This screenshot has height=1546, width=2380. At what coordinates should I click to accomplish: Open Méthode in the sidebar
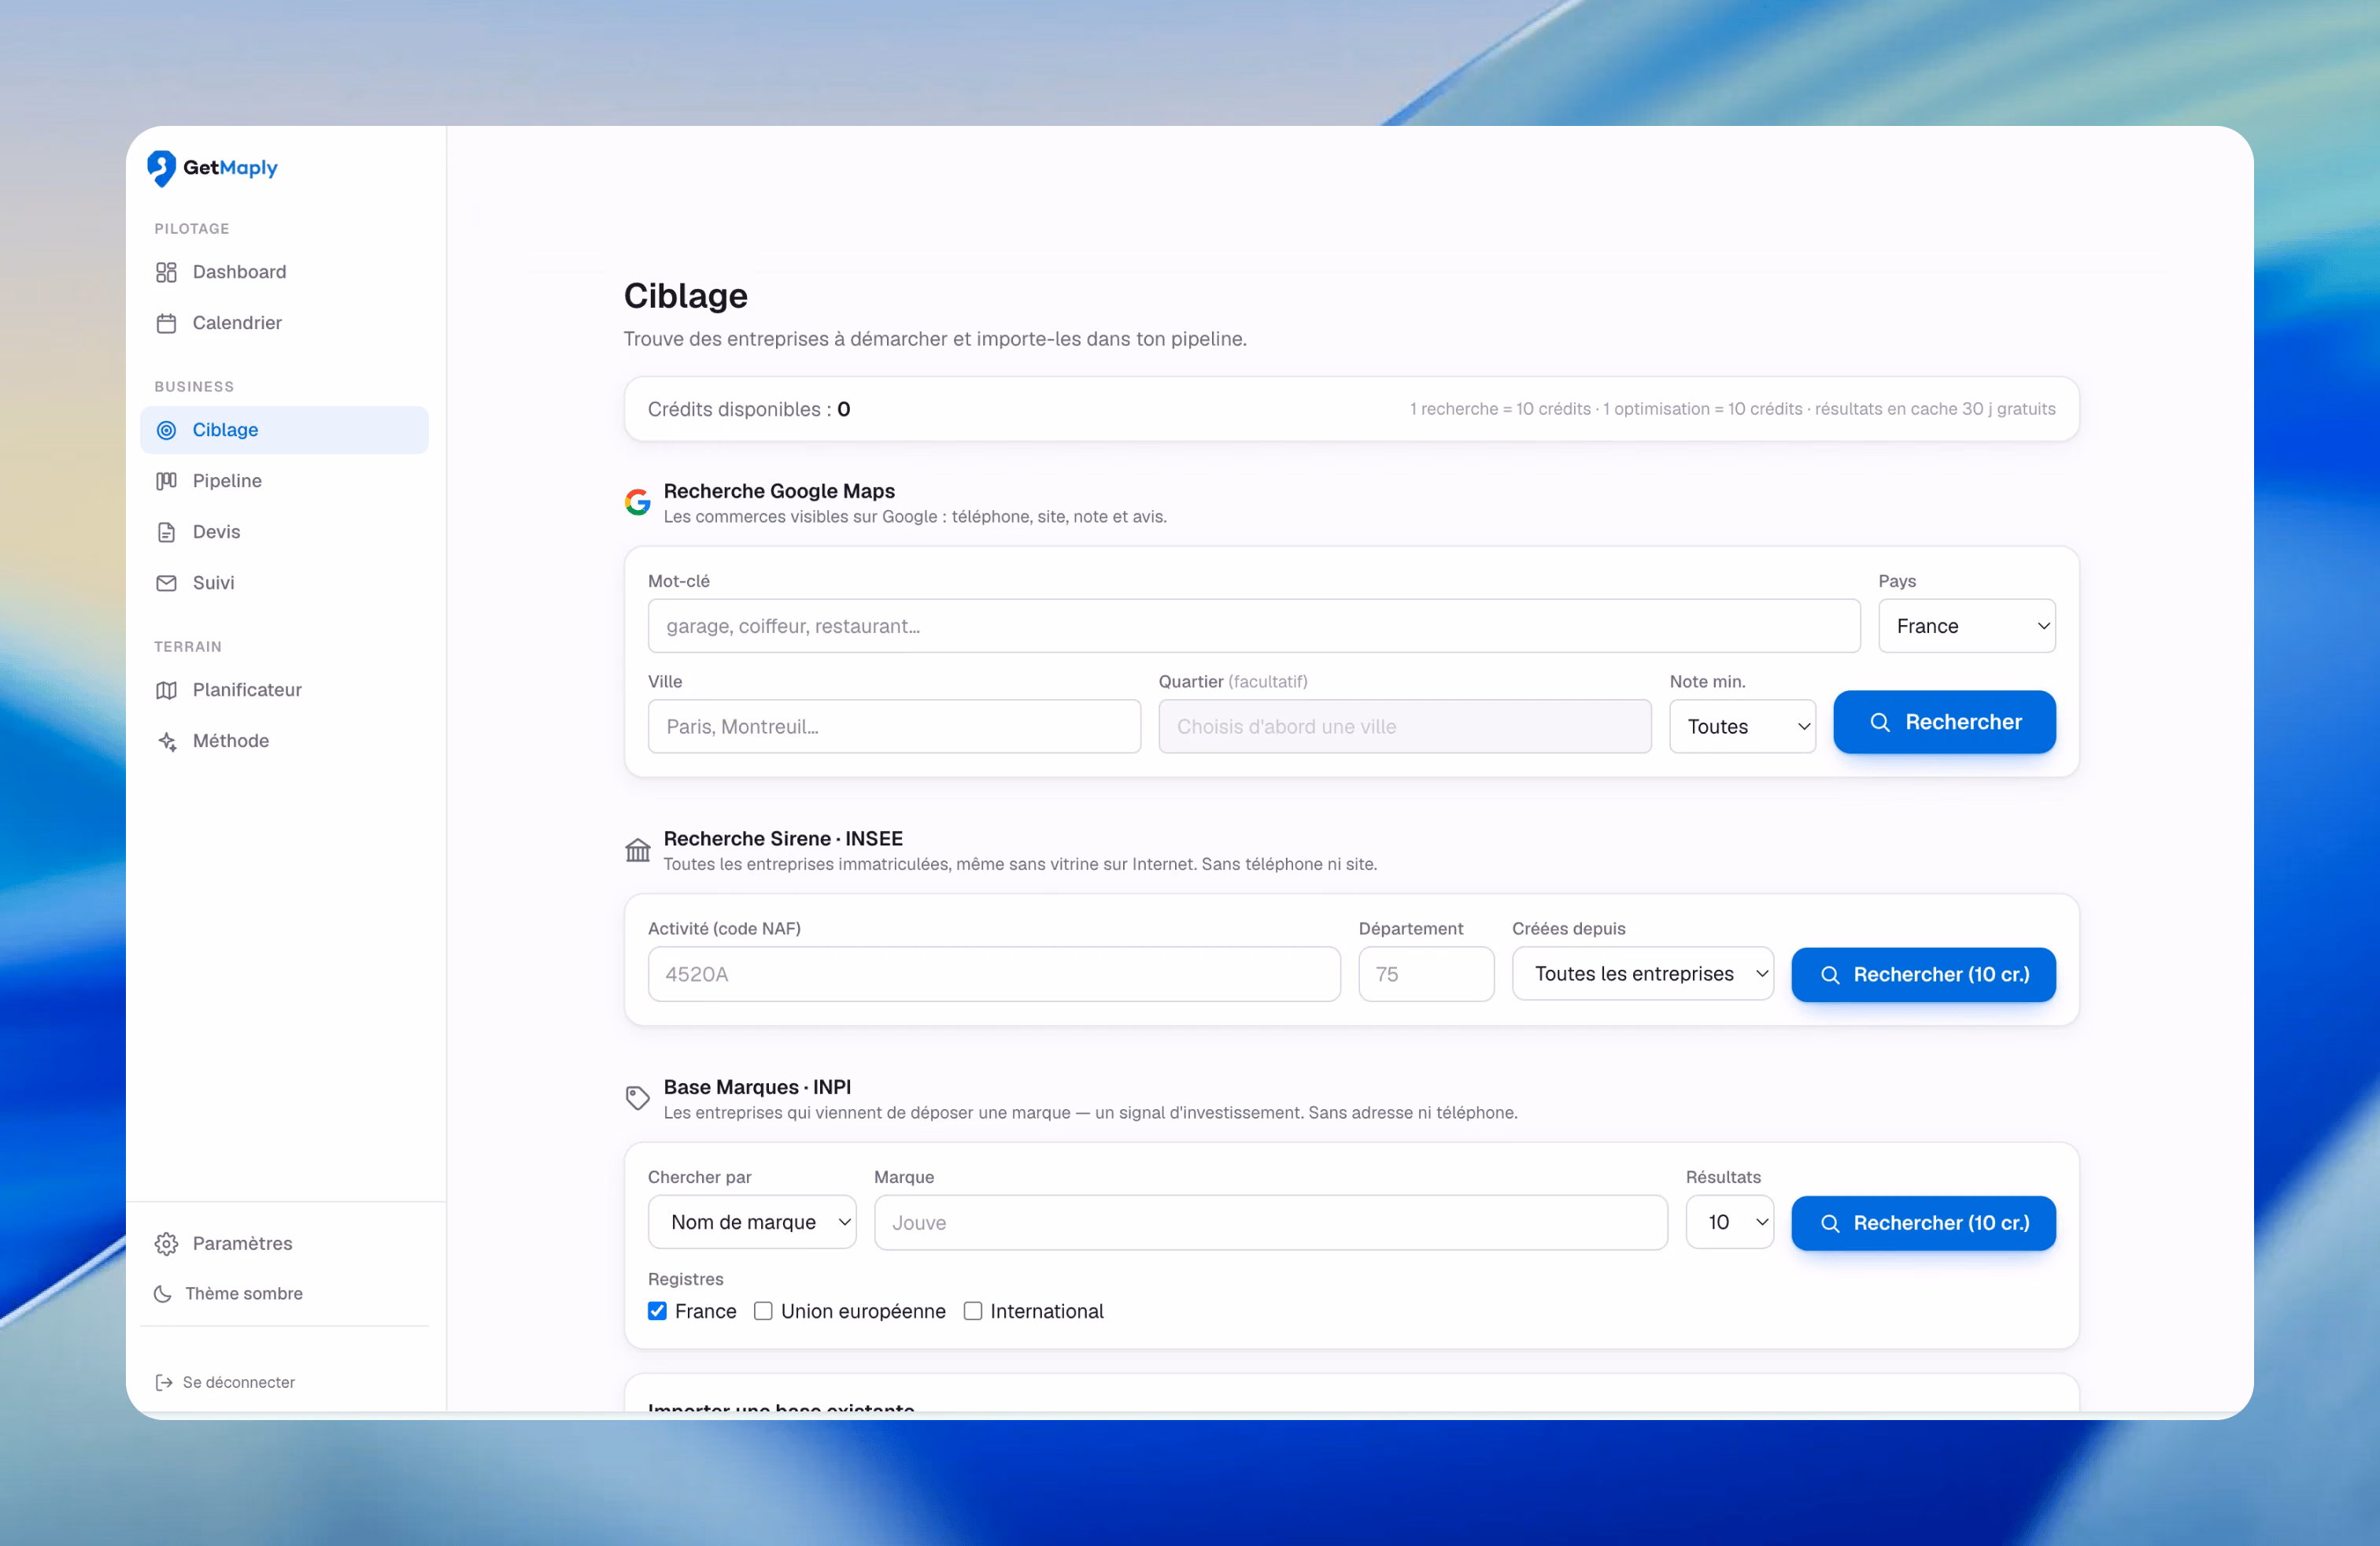pyautogui.click(x=284, y=741)
